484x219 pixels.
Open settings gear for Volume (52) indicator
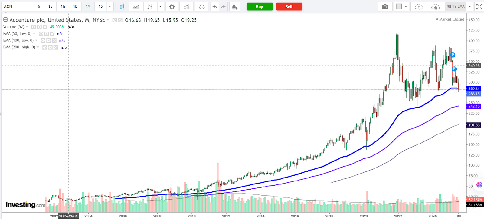(39, 27)
